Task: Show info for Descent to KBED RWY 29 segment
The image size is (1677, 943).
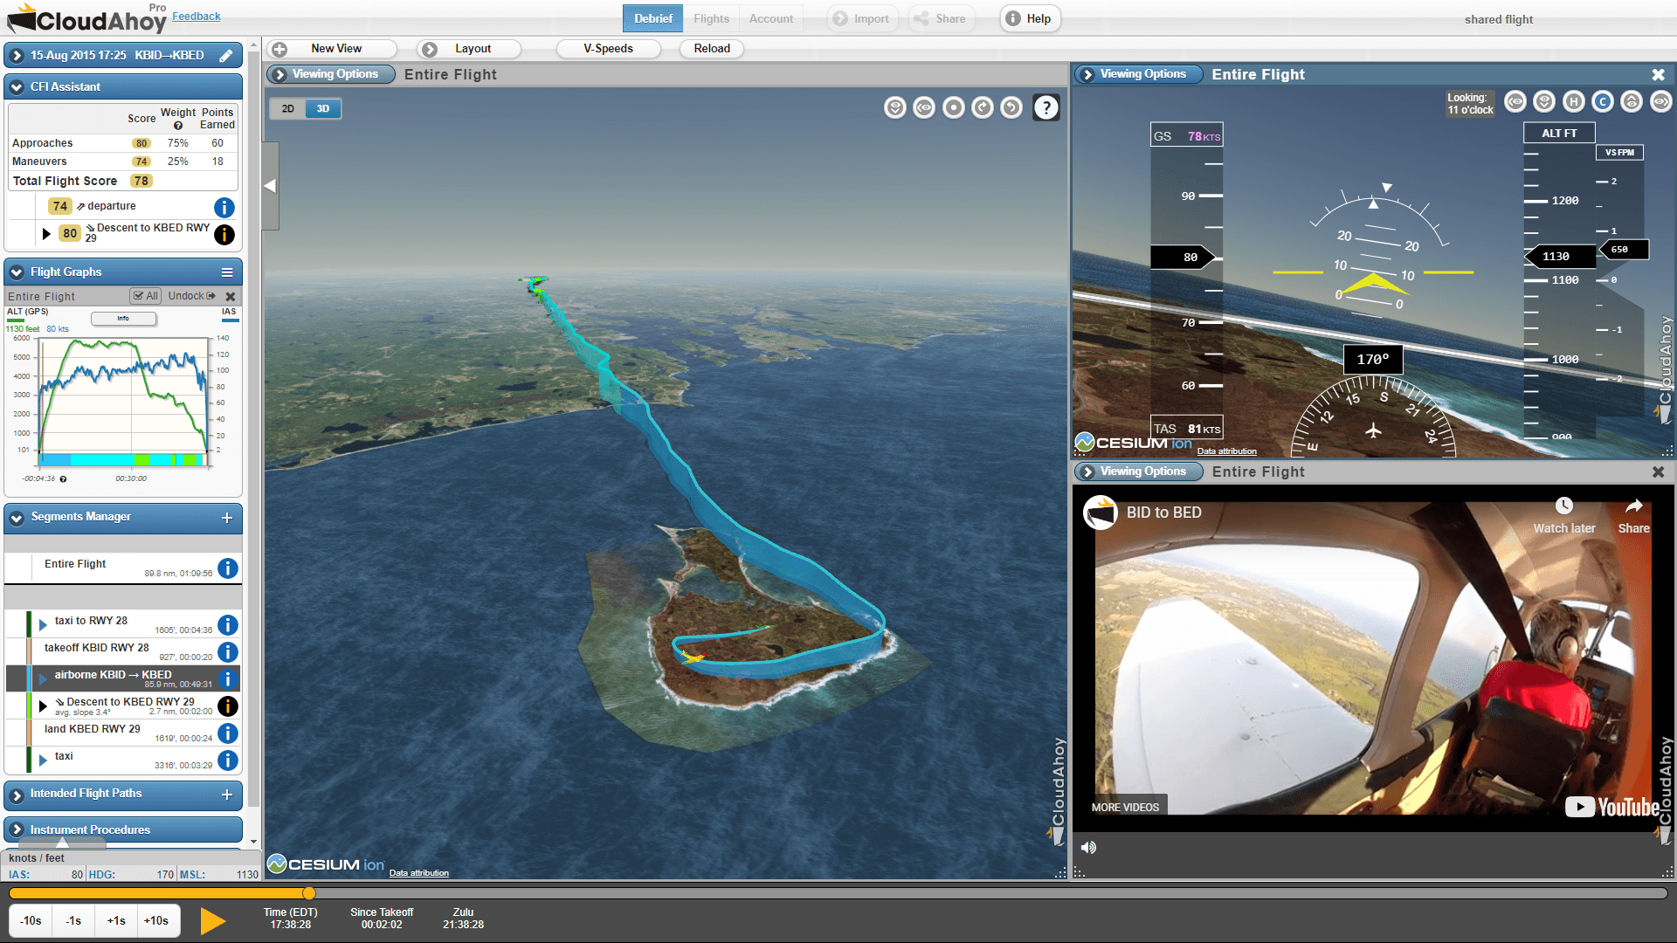Action: pos(228,706)
